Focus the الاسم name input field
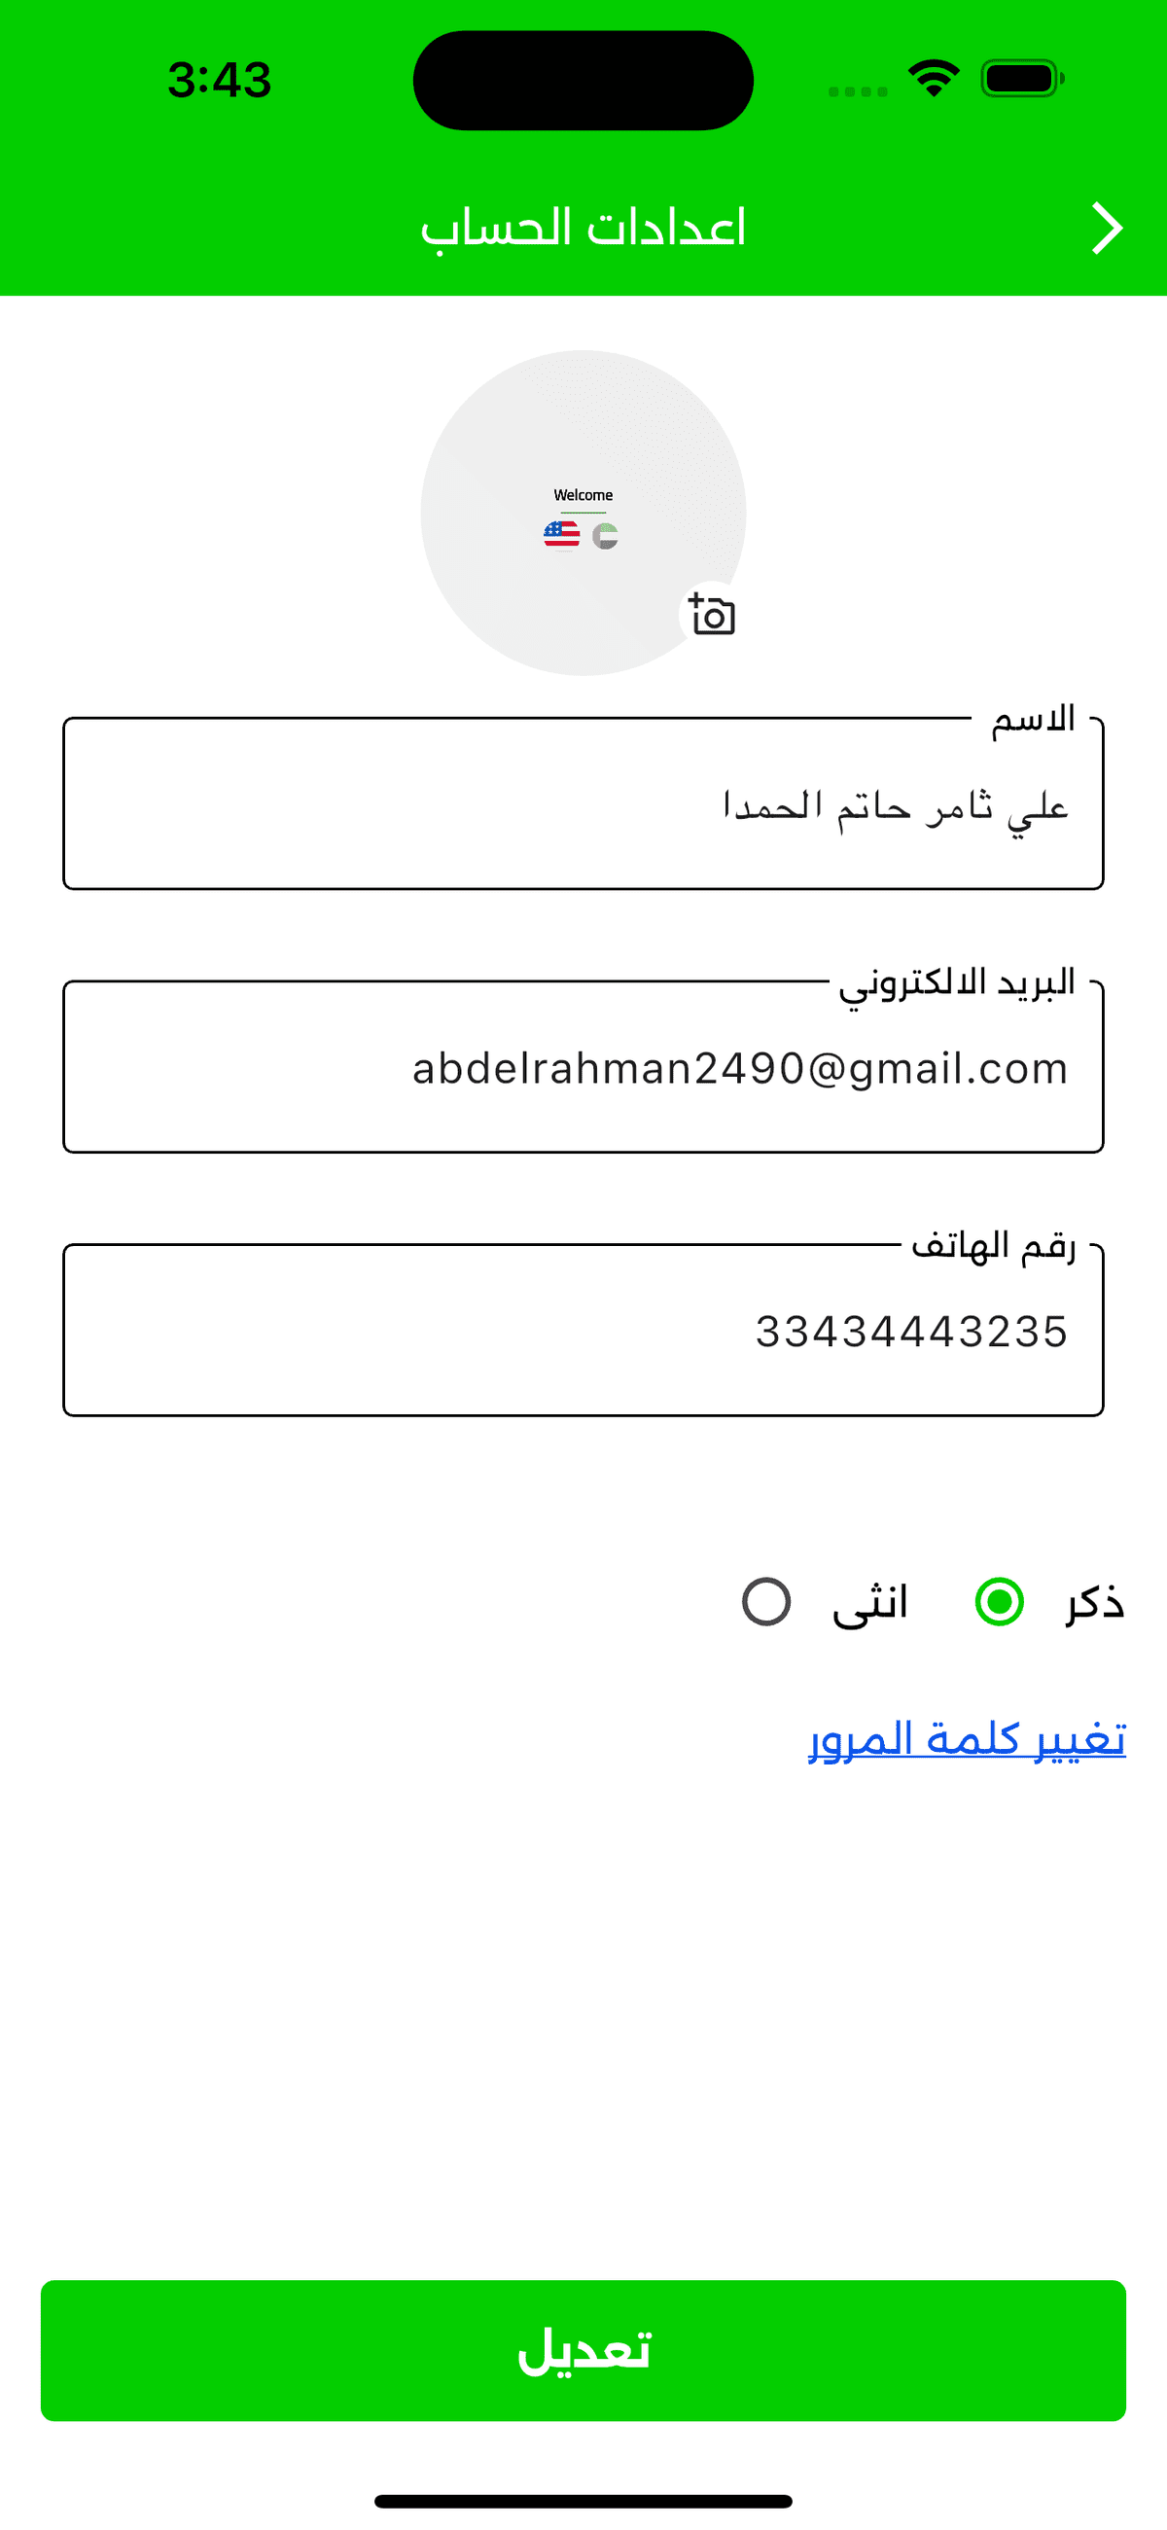Image resolution: width=1167 pixels, height=2530 pixels. pos(583,805)
